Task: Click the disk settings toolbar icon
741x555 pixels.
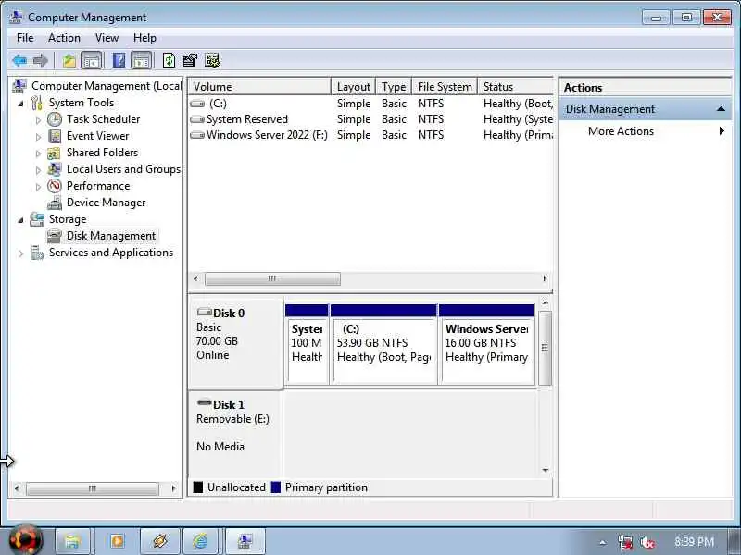Action: pyautogui.click(x=212, y=60)
